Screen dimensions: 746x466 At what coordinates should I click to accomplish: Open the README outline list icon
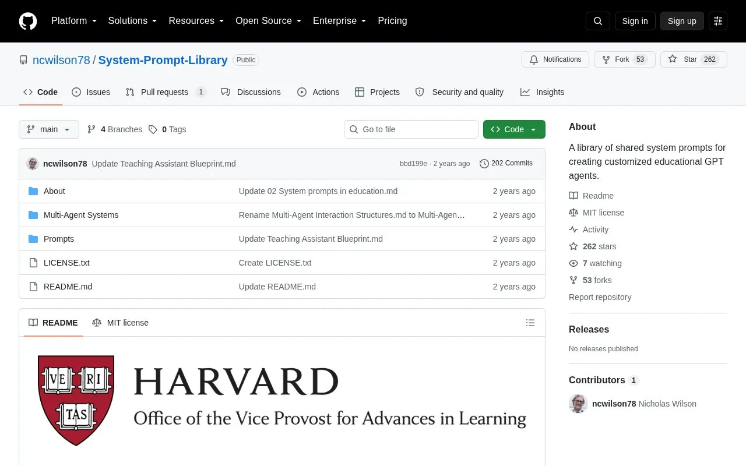pos(530,323)
